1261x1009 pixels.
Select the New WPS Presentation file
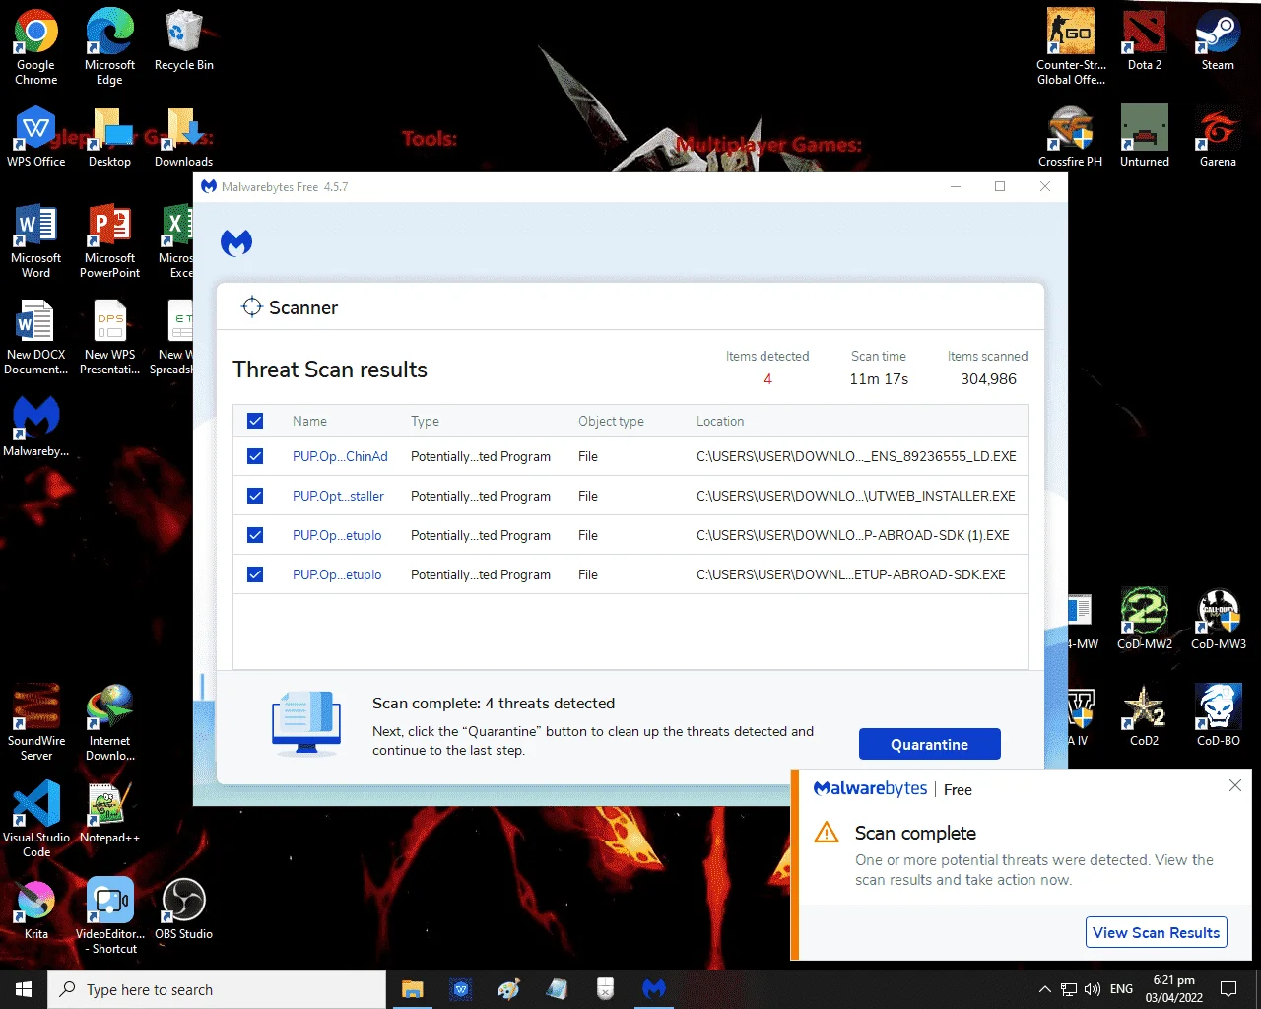(109, 337)
